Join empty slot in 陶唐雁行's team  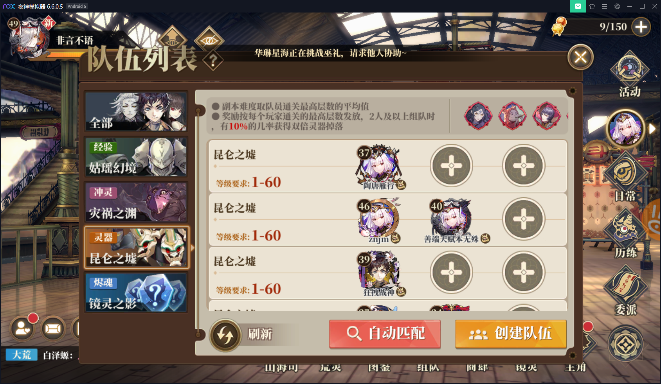pos(451,166)
